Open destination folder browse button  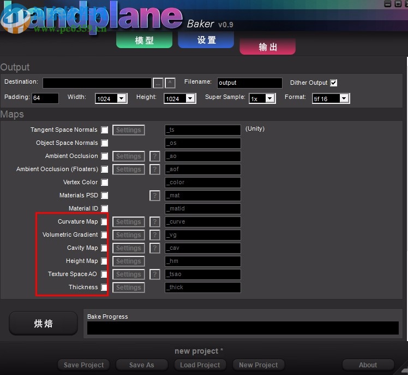coord(158,83)
